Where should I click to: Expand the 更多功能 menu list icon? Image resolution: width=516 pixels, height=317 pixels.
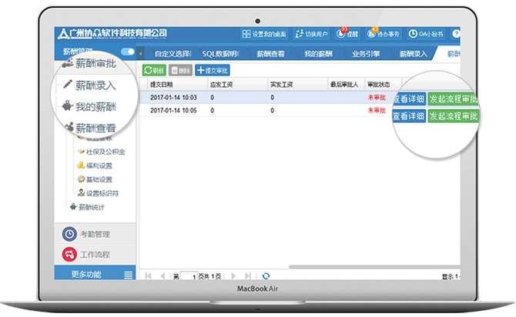coord(128,275)
